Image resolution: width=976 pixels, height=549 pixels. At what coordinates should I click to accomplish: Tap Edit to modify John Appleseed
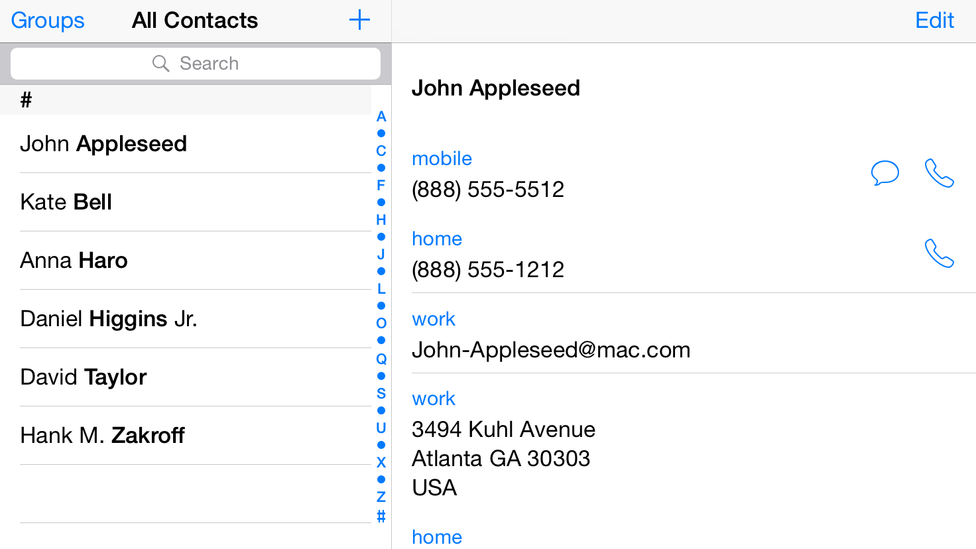pyautogui.click(x=934, y=21)
